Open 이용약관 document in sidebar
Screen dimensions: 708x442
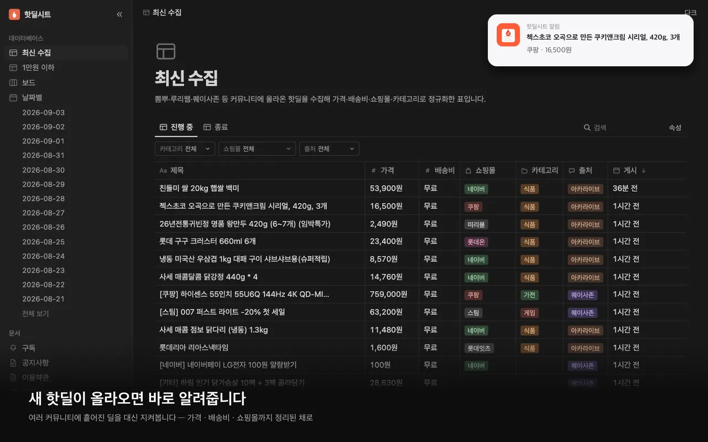[66, 377]
